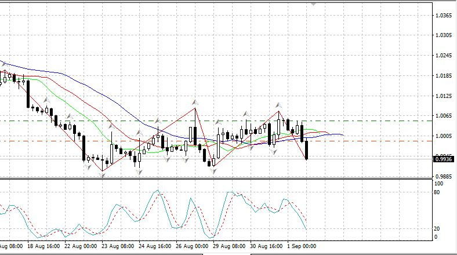The width and height of the screenshot is (457, 255).
Task: Click the down fractal arrow under the 29 Aug low
Action: point(213,172)
